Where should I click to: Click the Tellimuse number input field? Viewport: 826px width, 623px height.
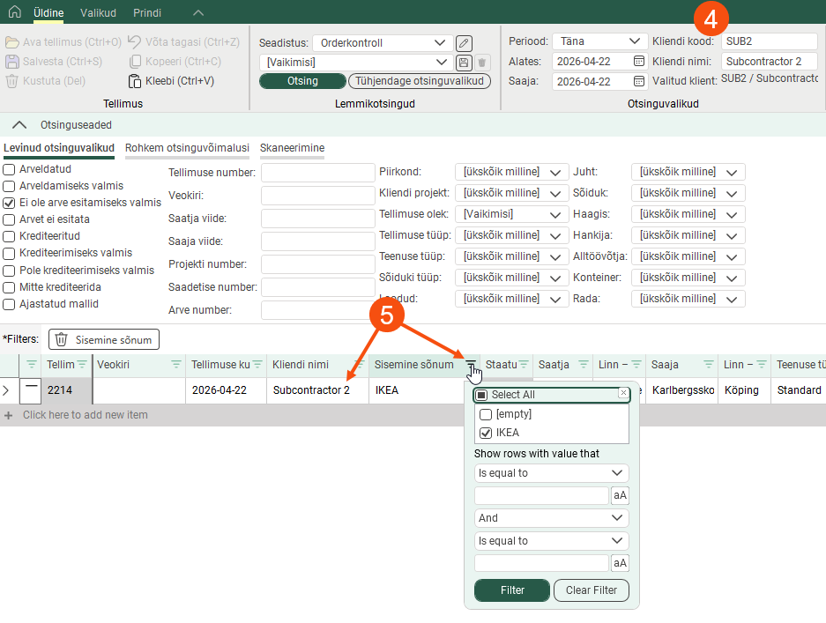coord(318,173)
